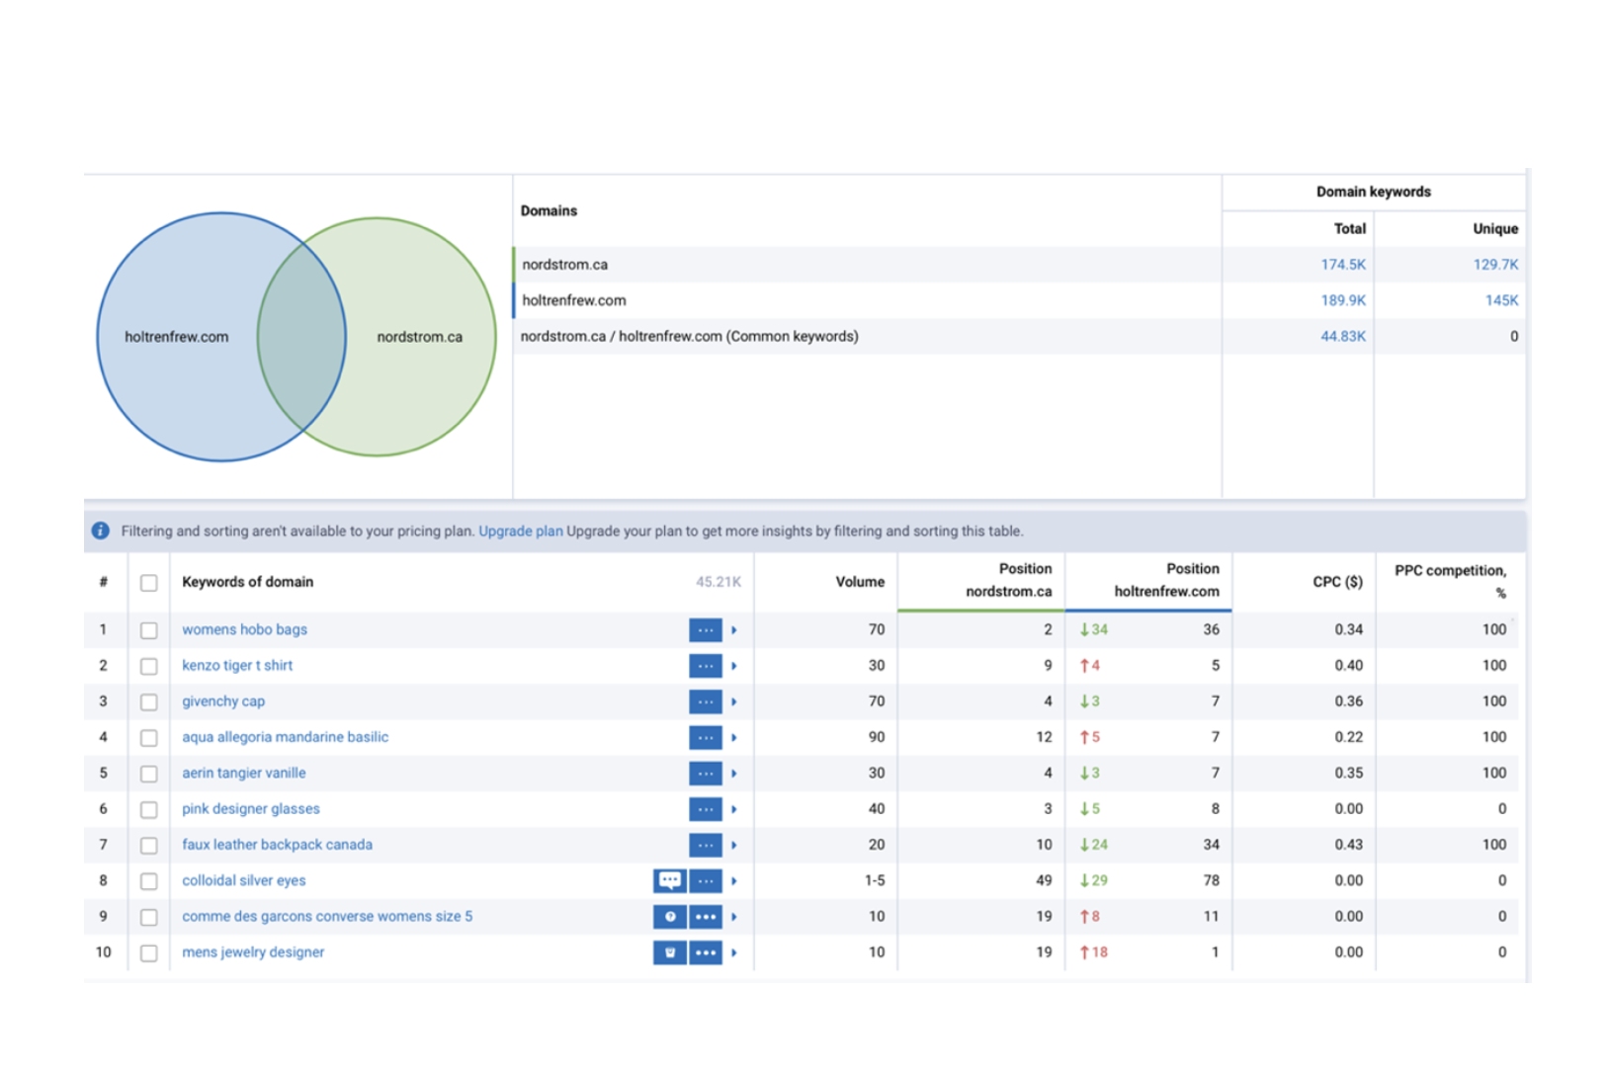Expand arrow next to comme des garcons converse

point(734,917)
